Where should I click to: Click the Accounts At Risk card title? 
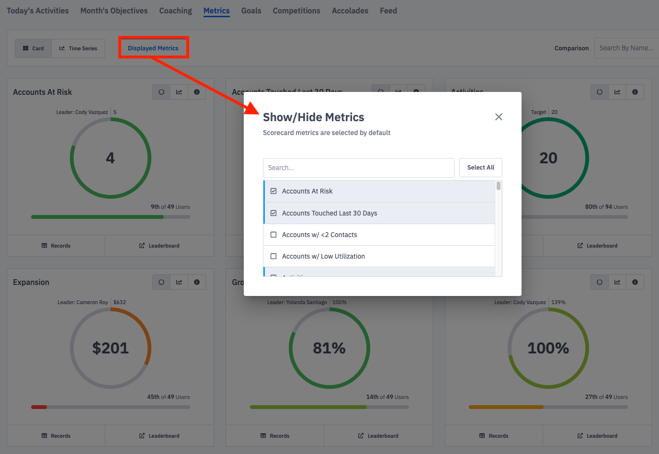[43, 92]
